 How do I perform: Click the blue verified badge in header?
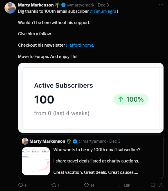(x=63, y=5)
